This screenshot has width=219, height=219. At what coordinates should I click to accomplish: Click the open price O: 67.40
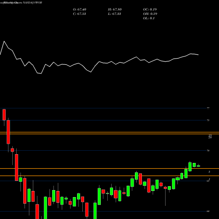pyautogui.click(x=80, y=10)
